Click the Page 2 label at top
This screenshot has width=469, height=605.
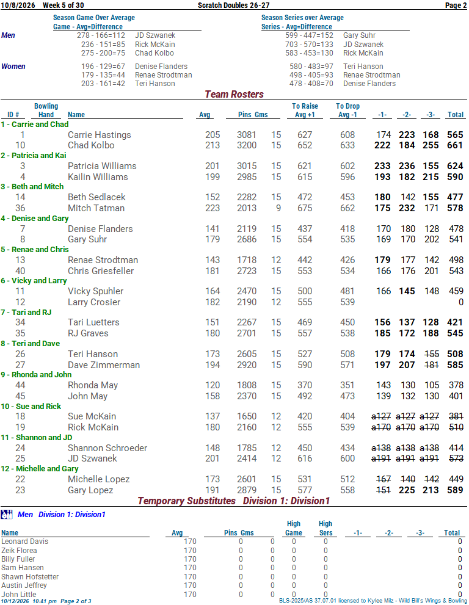[456, 5]
